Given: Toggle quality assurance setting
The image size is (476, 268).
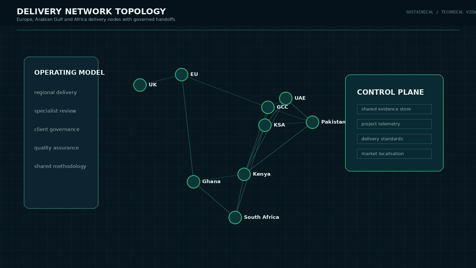Looking at the screenshot, I should (x=56, y=148).
